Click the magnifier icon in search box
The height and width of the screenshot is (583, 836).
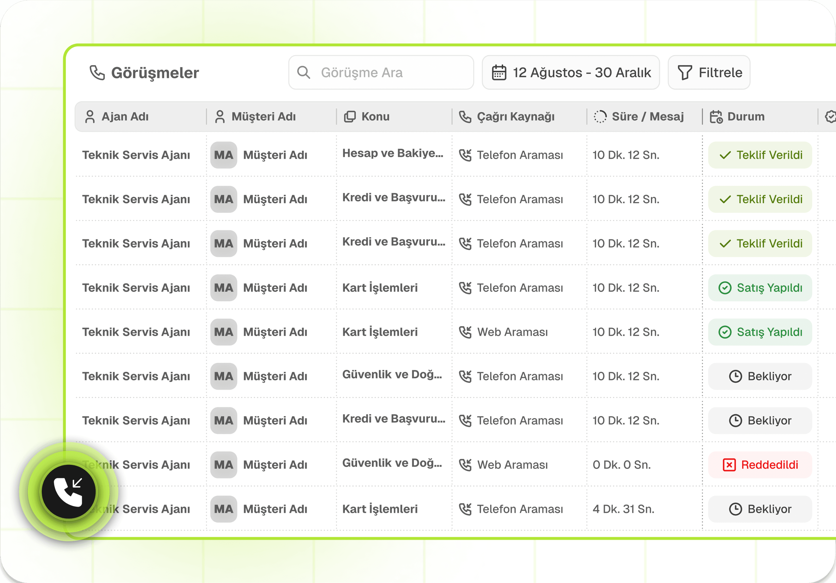(x=303, y=72)
